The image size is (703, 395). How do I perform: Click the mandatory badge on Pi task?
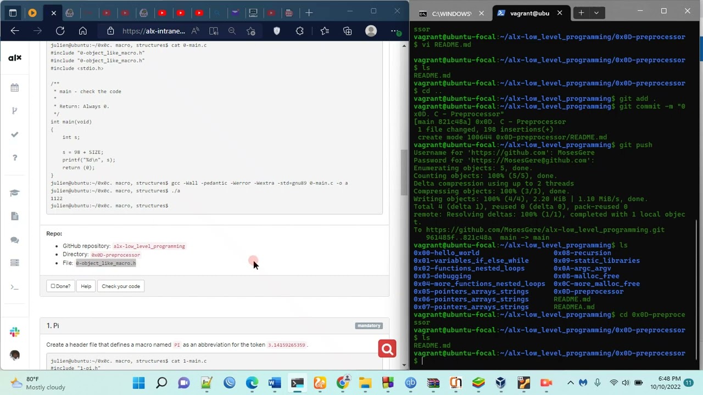(369, 326)
